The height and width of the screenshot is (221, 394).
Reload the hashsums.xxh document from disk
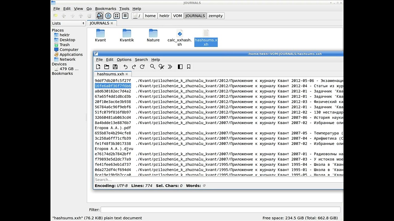point(142,67)
